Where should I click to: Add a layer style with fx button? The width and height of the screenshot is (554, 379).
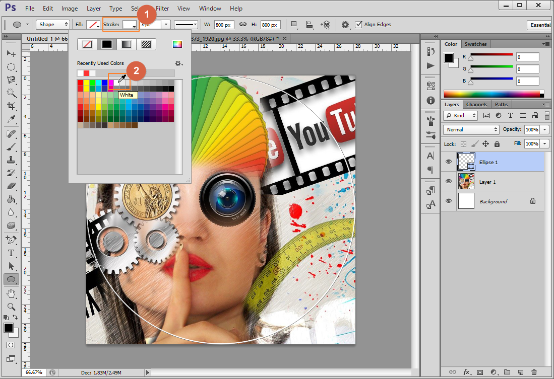[466, 372]
